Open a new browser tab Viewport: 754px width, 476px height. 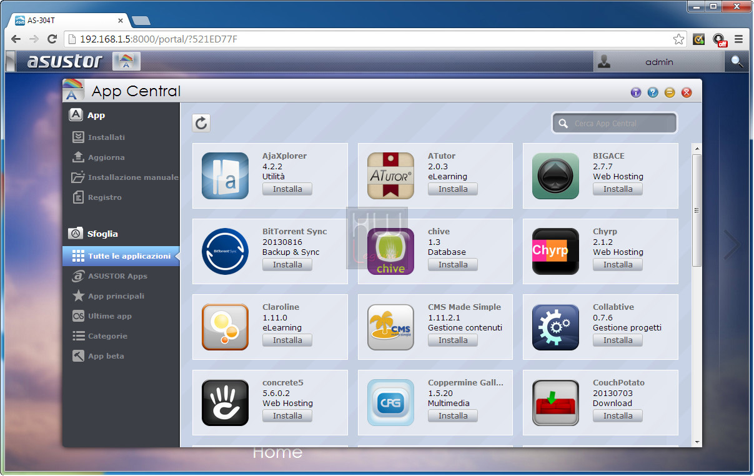(x=142, y=21)
